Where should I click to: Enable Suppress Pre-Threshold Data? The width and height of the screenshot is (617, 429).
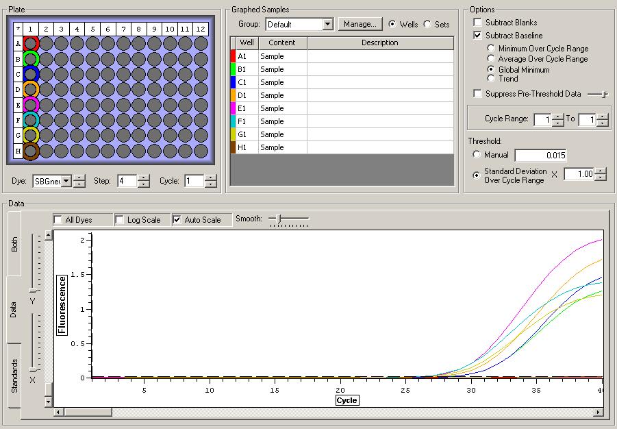[x=478, y=94]
